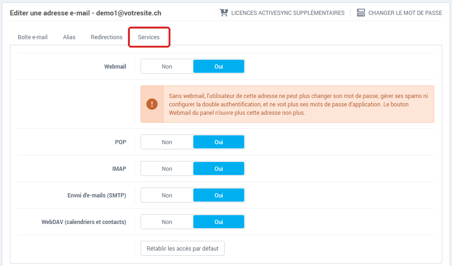Viewport: 452px width, 266px height.
Task: Set WebDAV calendriers et contacts to Non
Action: [x=167, y=222]
